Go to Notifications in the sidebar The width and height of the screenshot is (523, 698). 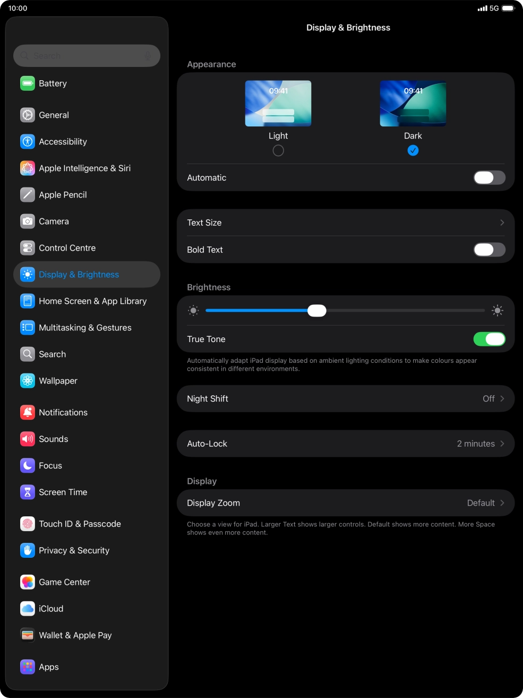point(63,413)
